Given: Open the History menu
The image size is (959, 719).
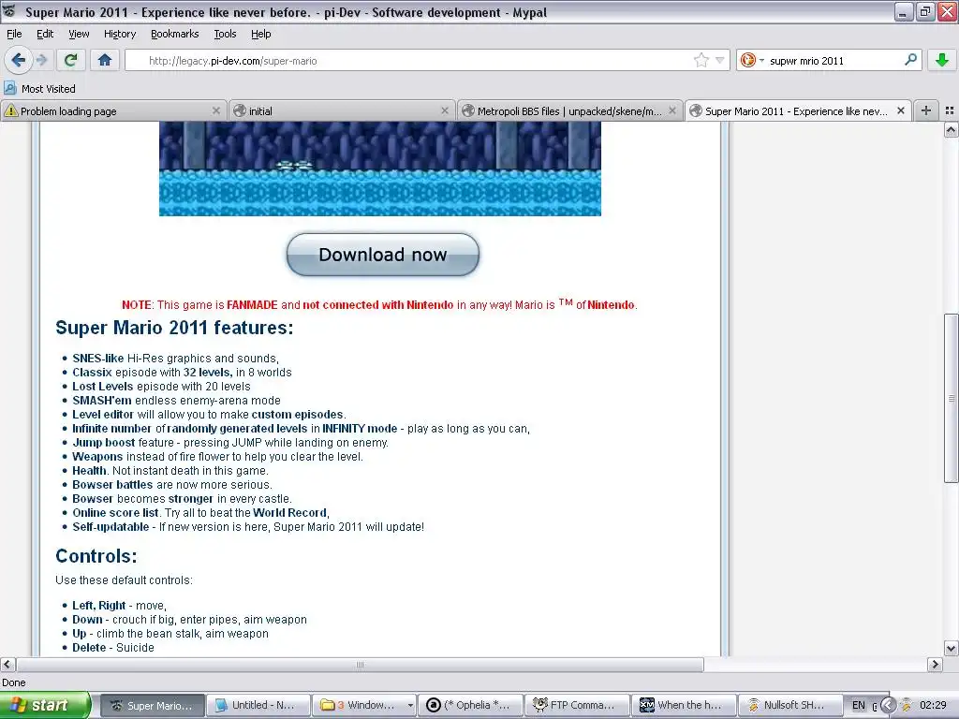Looking at the screenshot, I should [120, 34].
